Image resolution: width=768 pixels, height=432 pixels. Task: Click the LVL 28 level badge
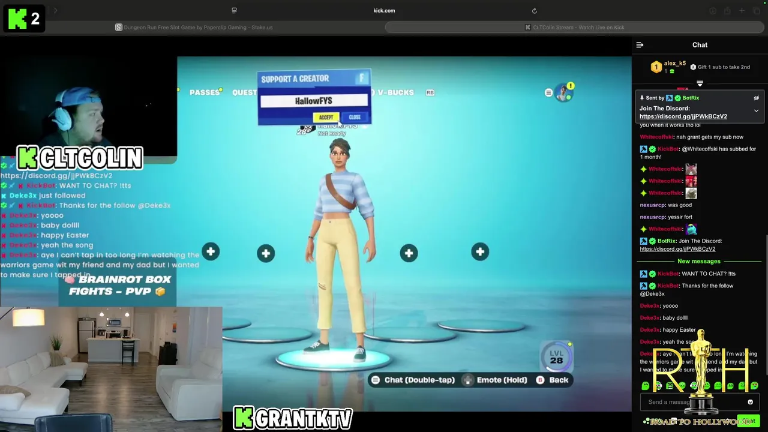[556, 357]
